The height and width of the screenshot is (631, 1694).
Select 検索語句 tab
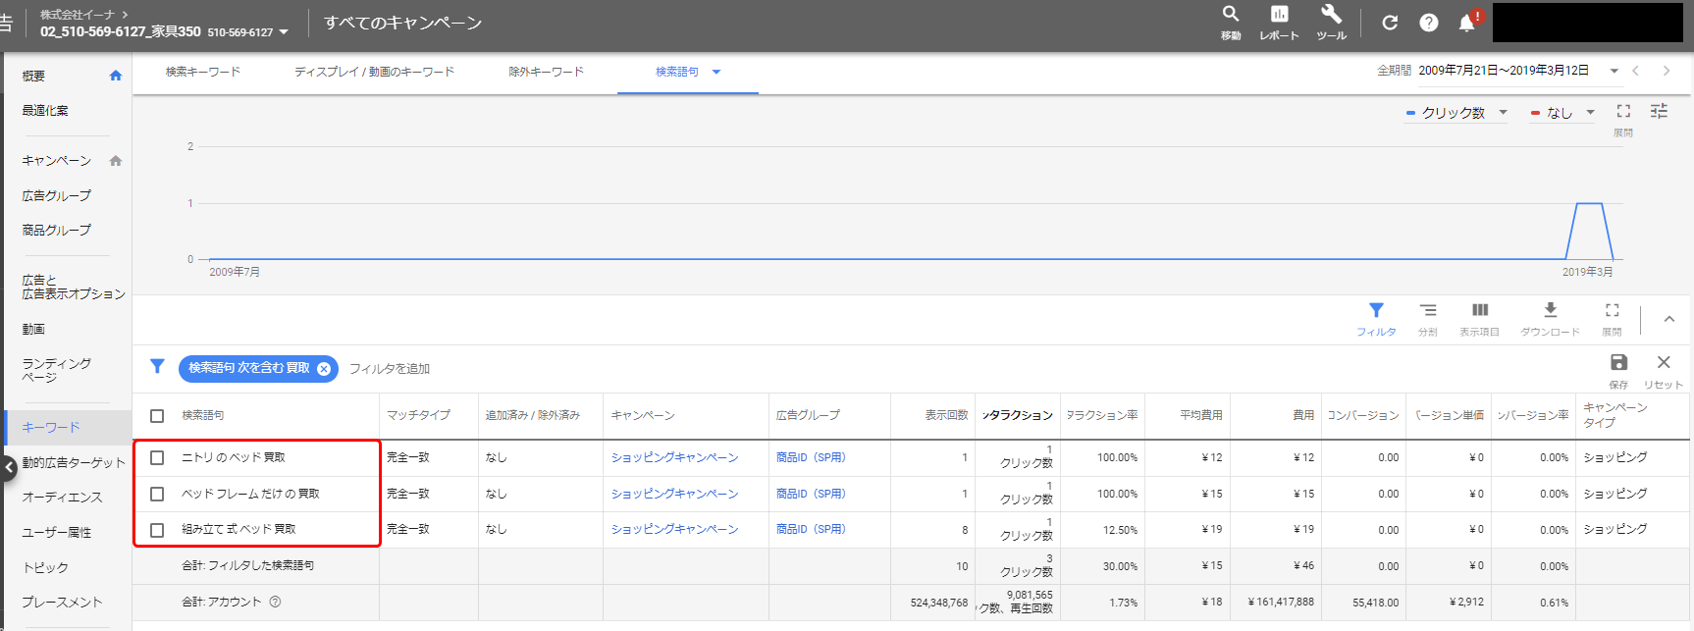pos(677,72)
